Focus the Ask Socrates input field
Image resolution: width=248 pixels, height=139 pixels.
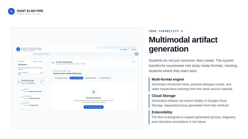tap(83, 54)
